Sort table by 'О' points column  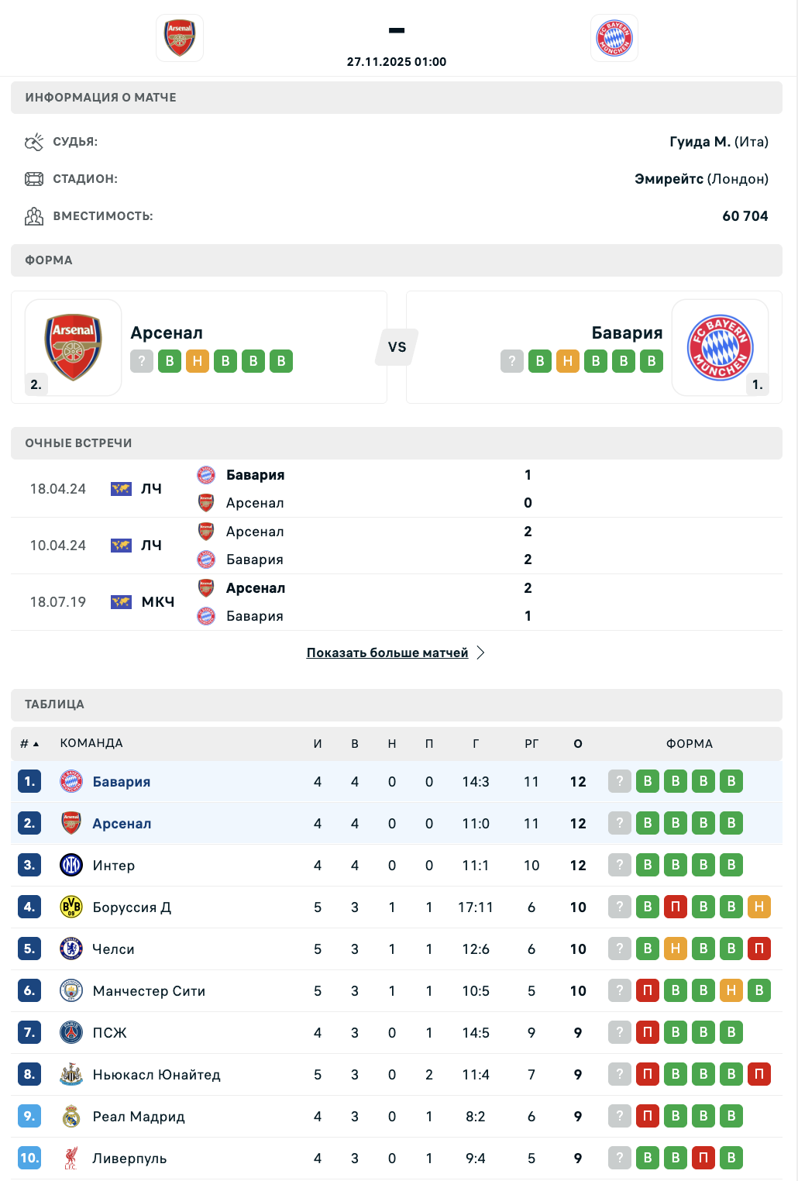coord(578,744)
